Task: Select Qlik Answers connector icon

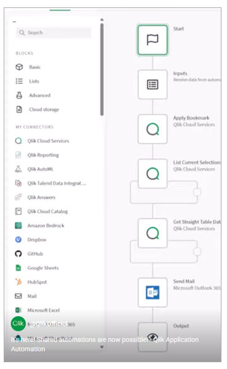Action: click(x=18, y=197)
